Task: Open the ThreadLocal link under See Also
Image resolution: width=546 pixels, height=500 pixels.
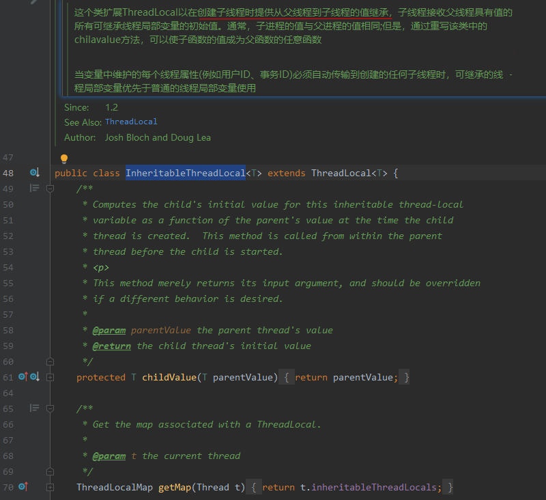Action: click(x=131, y=122)
